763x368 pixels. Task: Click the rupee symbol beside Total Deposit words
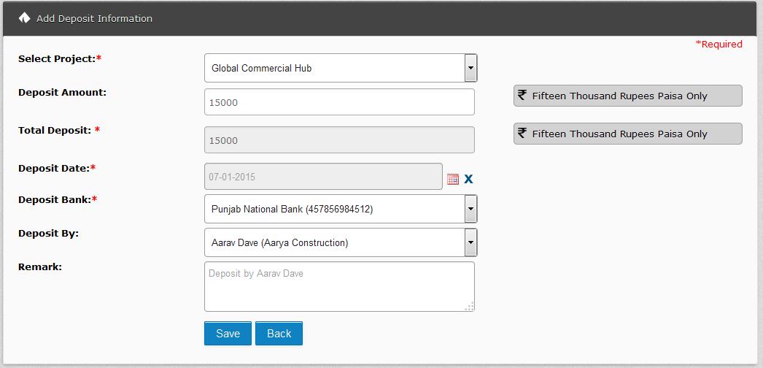click(522, 133)
